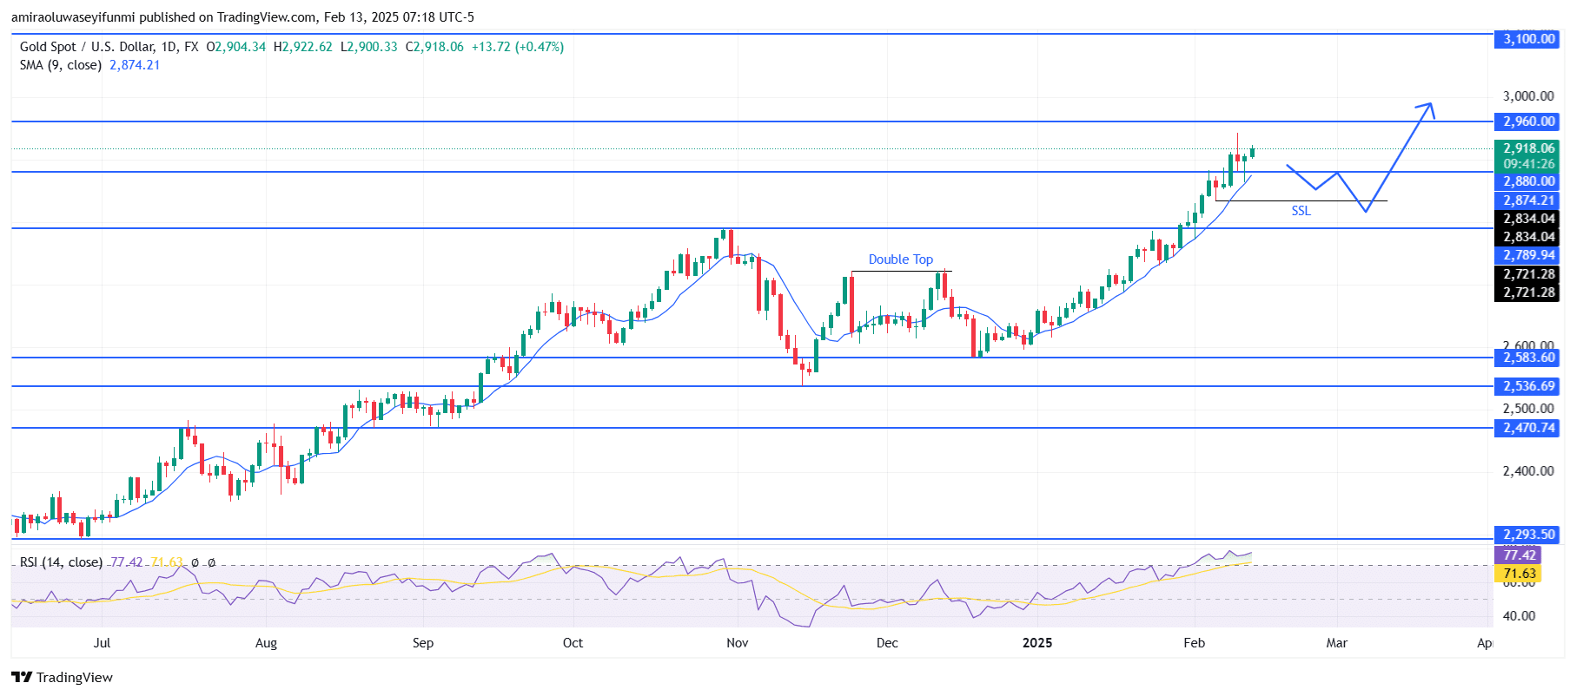Click the 09:41:26 bar countdown timer
Image resolution: width=1576 pixels, height=696 pixels.
1526,164
